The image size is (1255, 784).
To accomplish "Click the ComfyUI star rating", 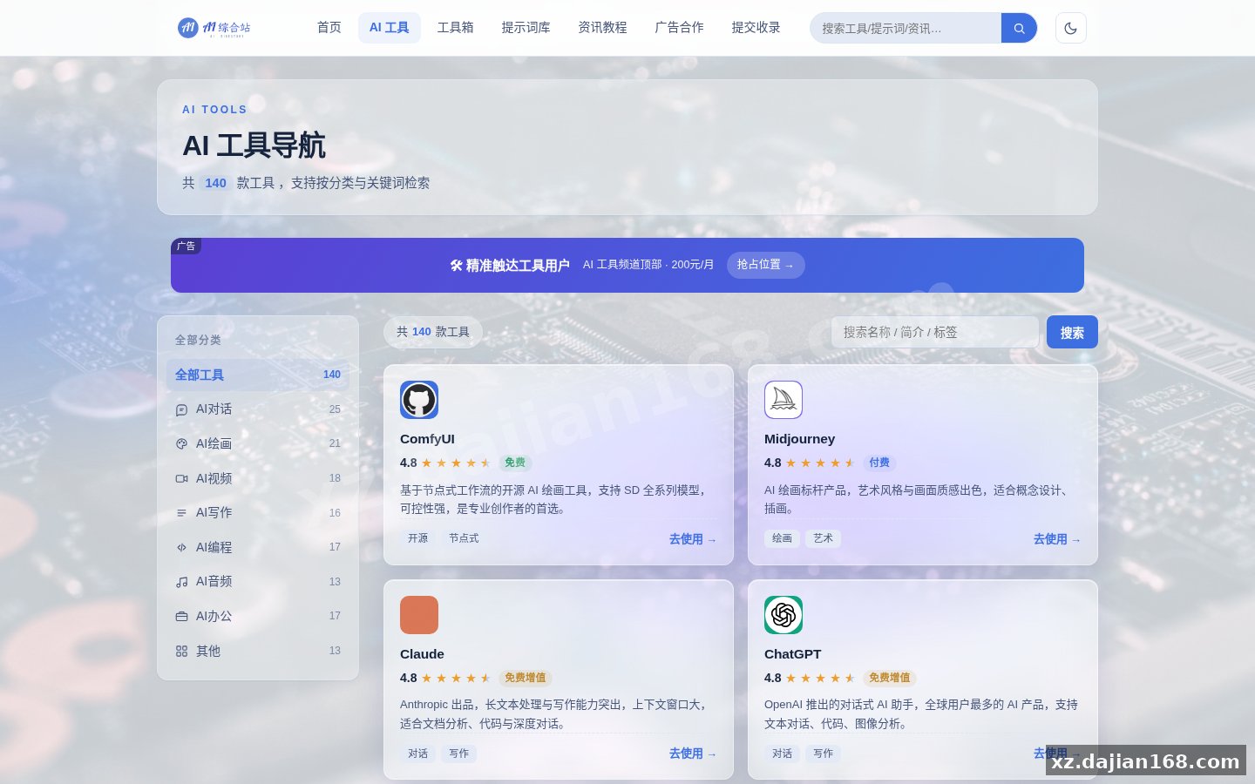I will (x=456, y=463).
